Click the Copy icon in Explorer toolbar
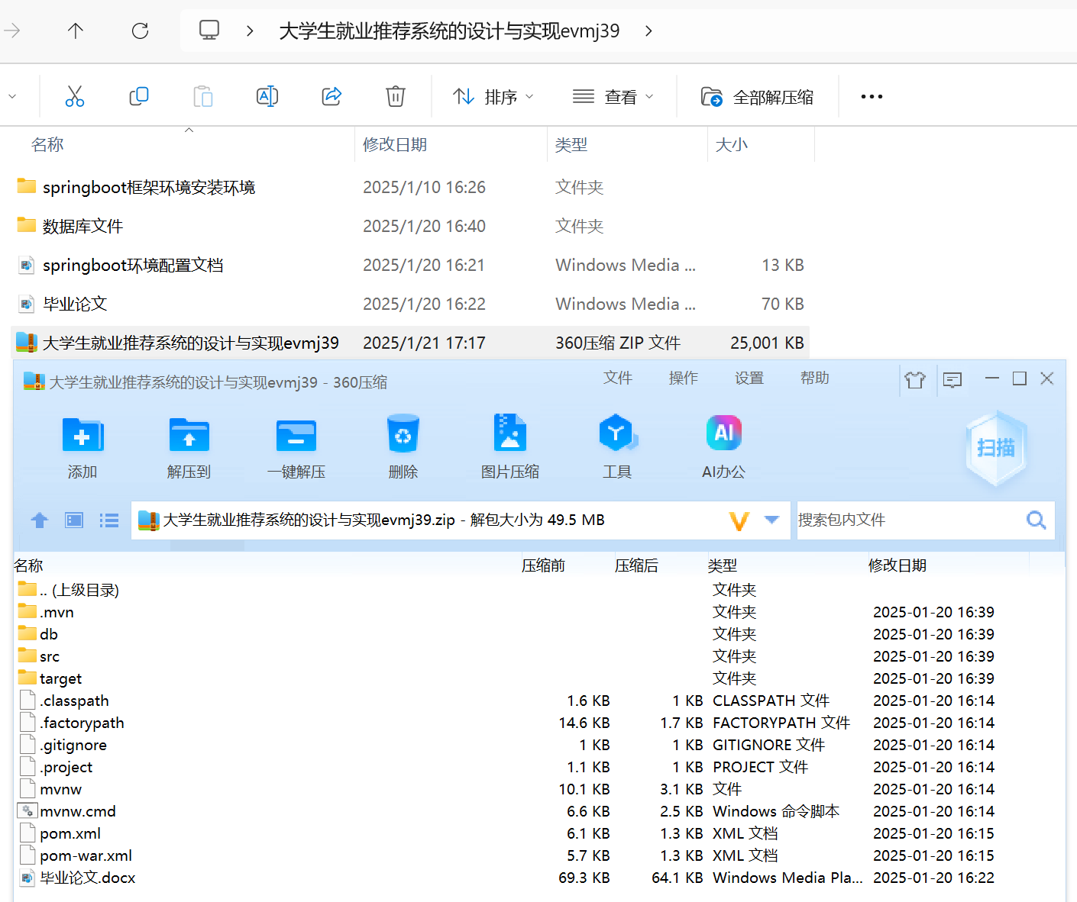 [139, 96]
